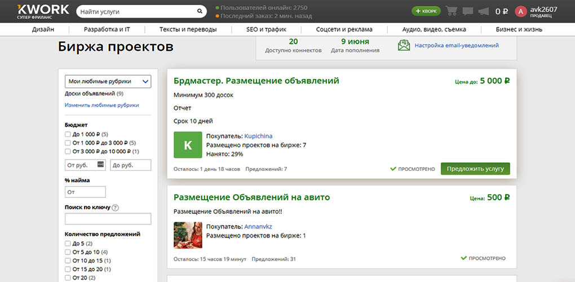Click the Поиск по ключу input field
This screenshot has height=282, width=575.
[x=108, y=219]
